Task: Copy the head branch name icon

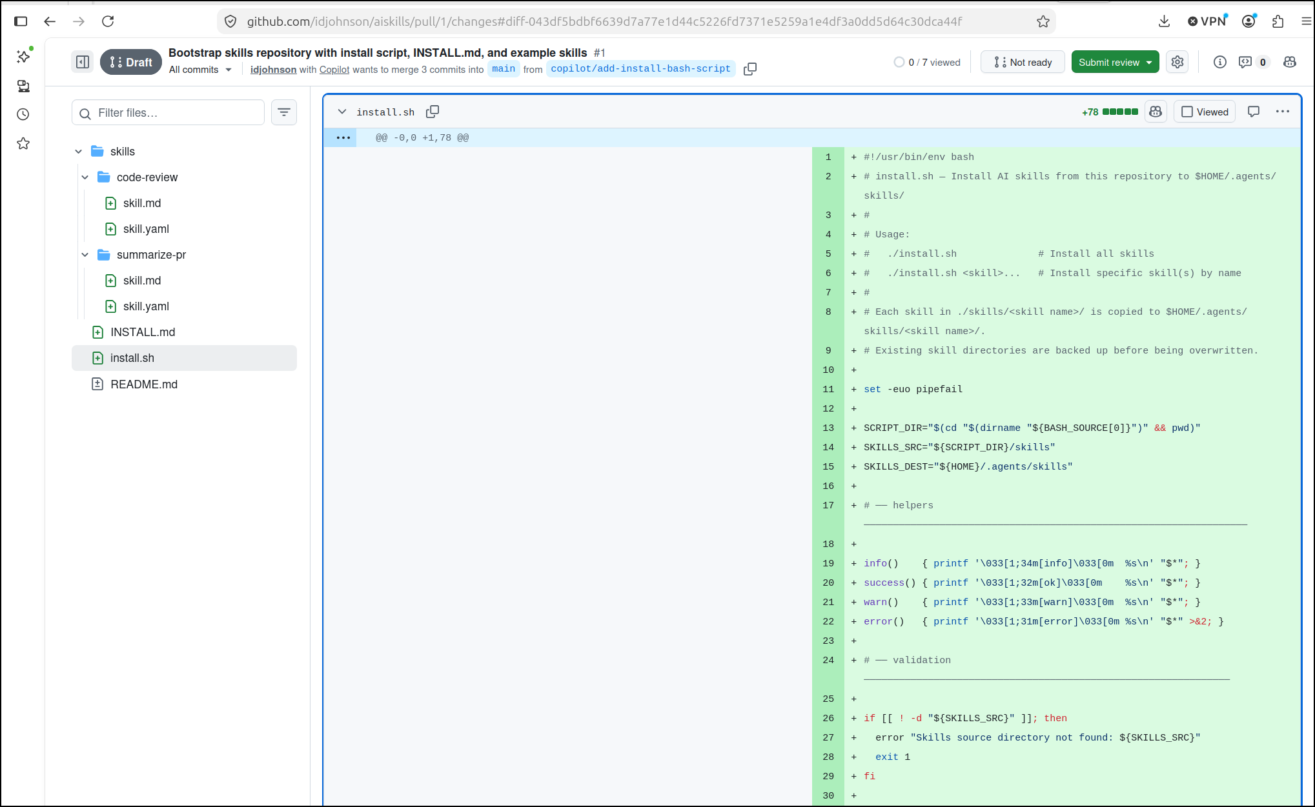Action: (x=750, y=69)
